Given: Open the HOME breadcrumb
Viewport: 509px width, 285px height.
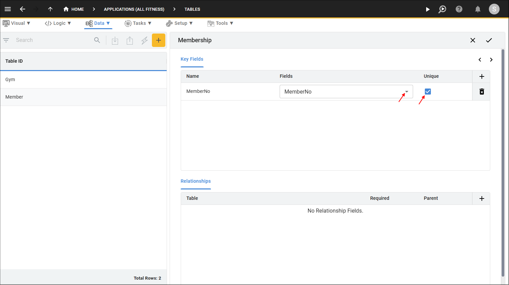Looking at the screenshot, I should tap(74, 9).
